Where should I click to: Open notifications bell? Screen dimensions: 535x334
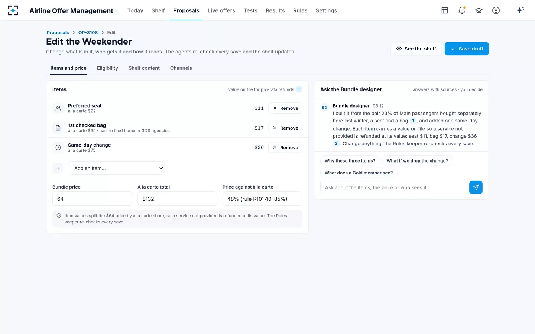click(x=462, y=10)
